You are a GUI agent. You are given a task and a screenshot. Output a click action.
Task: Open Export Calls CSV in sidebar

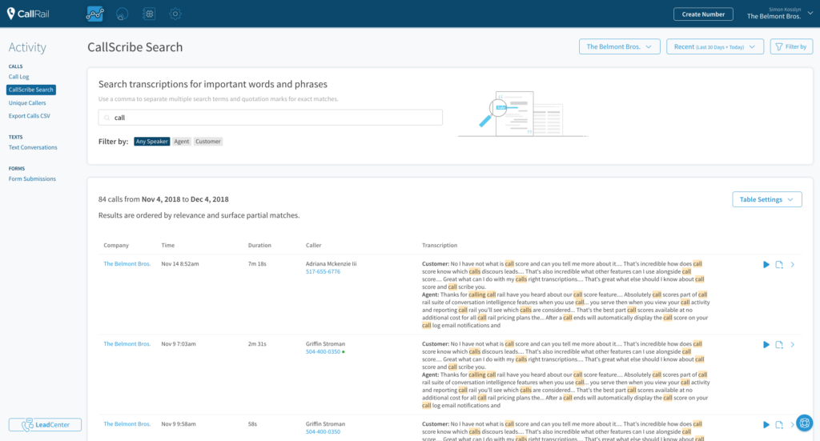pyautogui.click(x=30, y=116)
